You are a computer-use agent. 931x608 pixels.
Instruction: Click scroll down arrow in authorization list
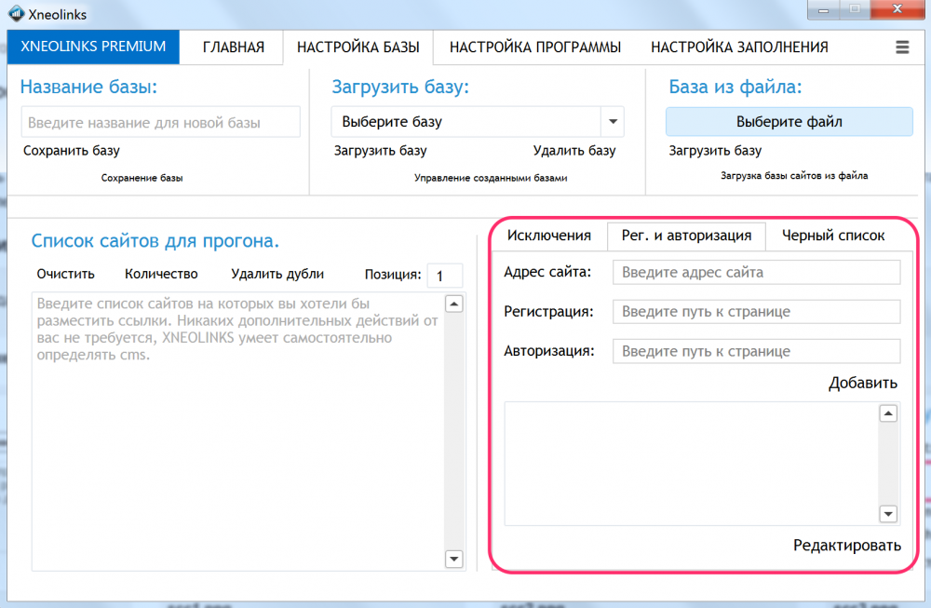pyautogui.click(x=887, y=514)
